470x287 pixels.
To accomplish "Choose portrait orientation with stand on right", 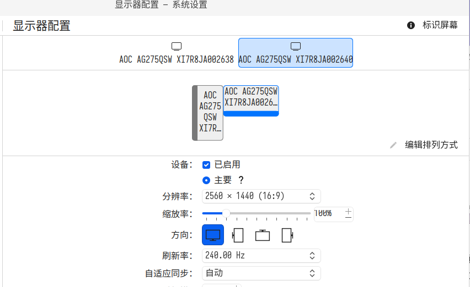I will (x=287, y=235).
